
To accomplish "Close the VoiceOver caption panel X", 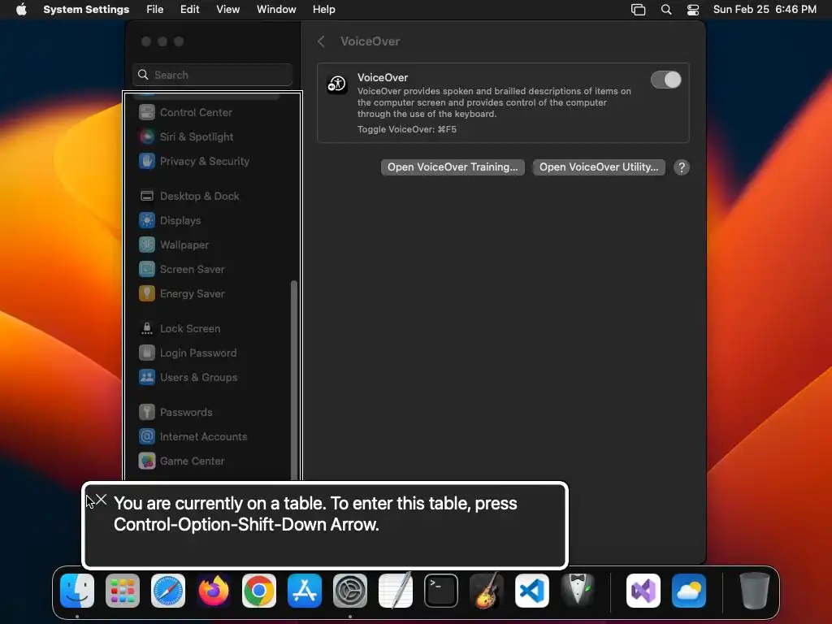I will tap(102, 500).
